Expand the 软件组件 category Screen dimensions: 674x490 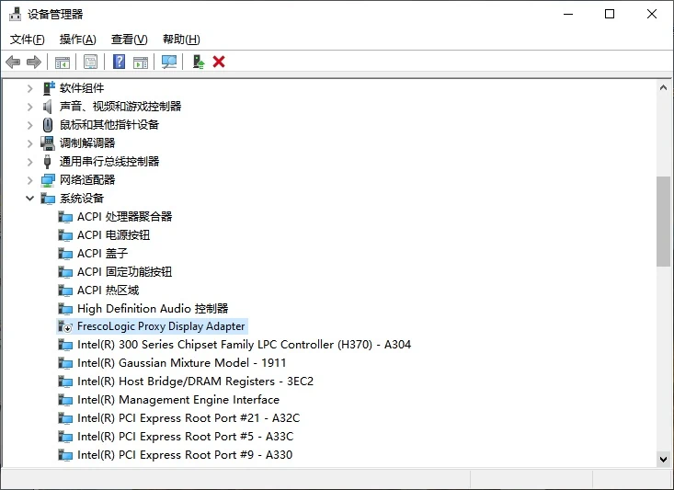click(29, 88)
